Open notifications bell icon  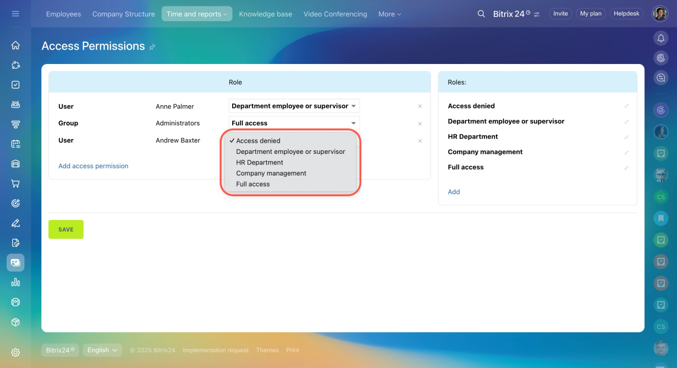tap(661, 38)
